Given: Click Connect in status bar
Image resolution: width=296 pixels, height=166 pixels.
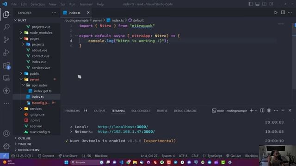Looking at the screenshot, I should [46, 156].
